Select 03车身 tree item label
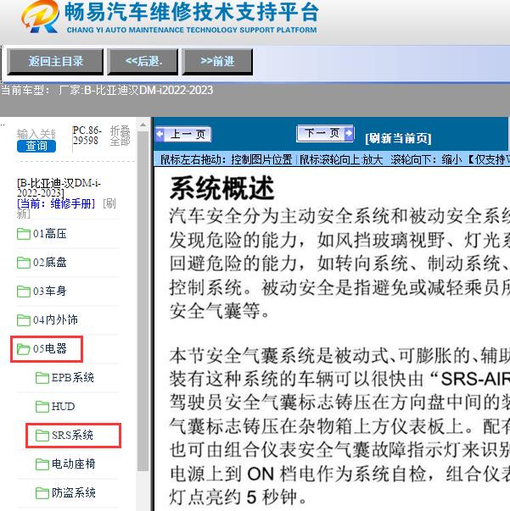510x511 pixels. (49, 291)
